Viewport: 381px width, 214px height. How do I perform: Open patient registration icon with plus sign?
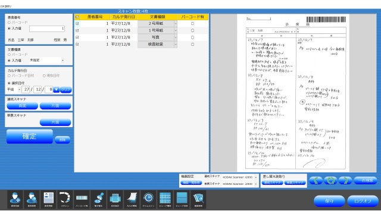[x=15, y=200]
